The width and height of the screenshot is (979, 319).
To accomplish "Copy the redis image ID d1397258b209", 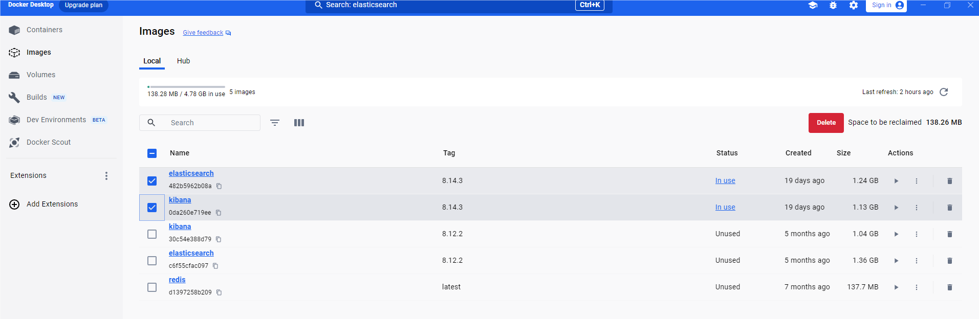I will [219, 292].
